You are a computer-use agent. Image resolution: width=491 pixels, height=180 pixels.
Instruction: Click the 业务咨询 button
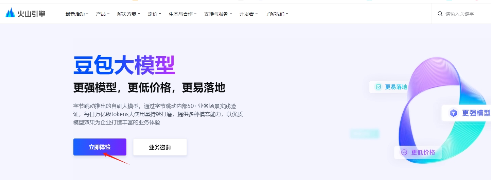click(x=160, y=147)
